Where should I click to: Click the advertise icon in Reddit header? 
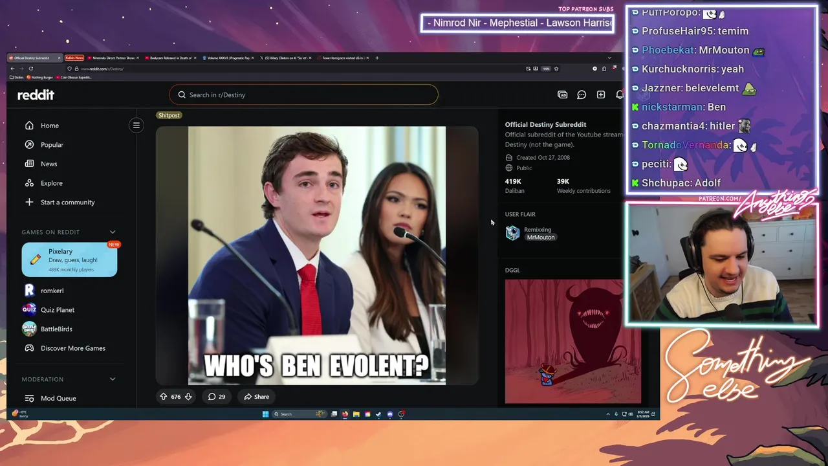tap(562, 94)
